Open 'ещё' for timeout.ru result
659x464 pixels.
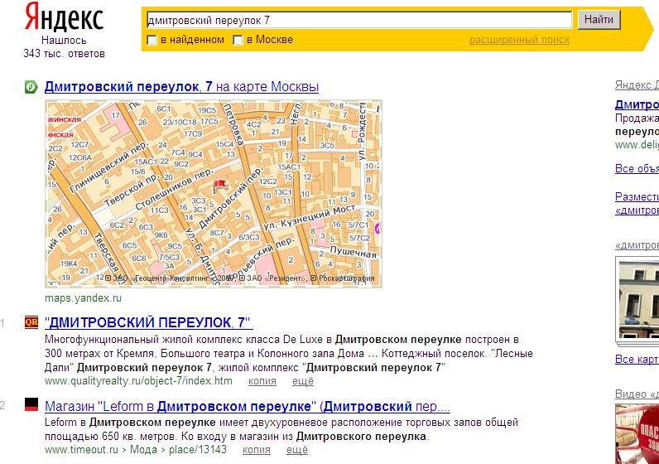click(297, 450)
